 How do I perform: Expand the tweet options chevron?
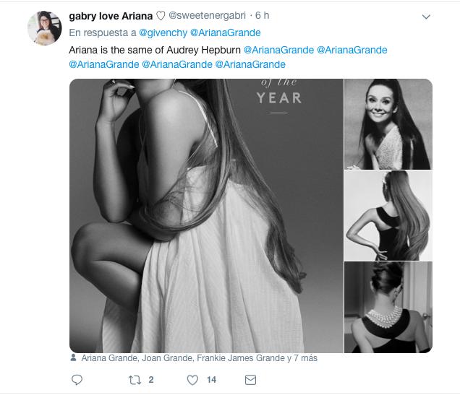[426, 17]
